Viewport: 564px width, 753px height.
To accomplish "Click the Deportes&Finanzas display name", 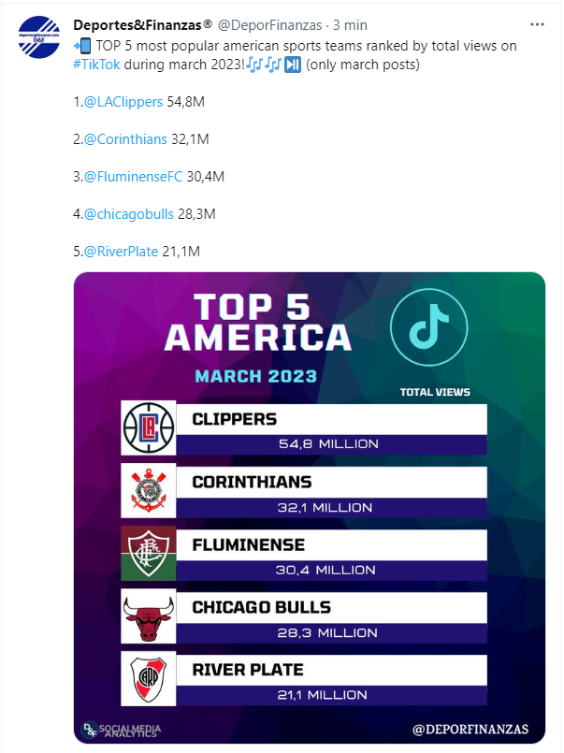I will (142, 25).
